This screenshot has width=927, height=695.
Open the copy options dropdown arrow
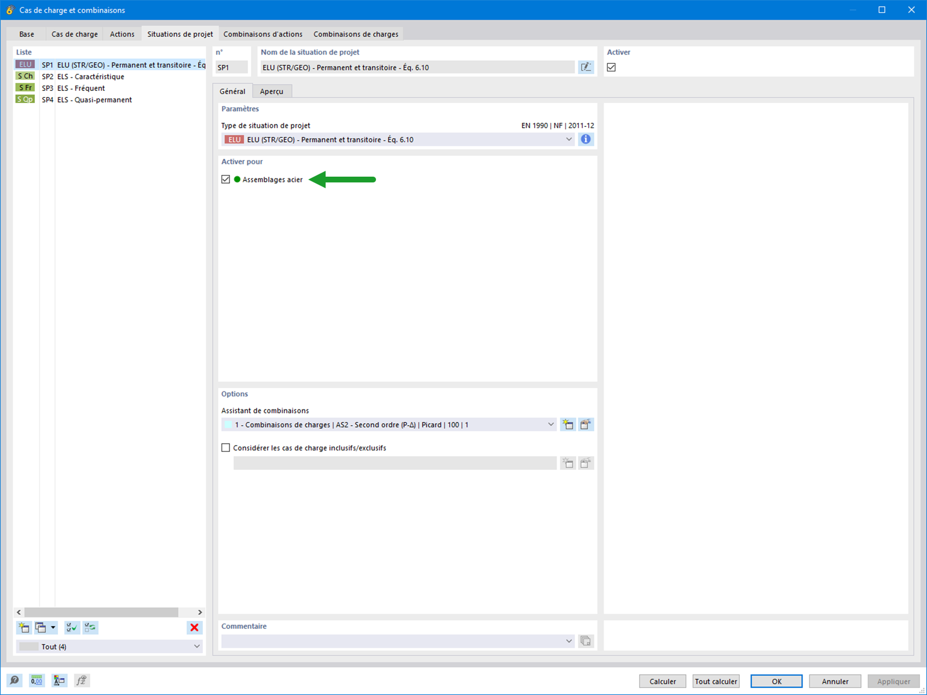53,627
